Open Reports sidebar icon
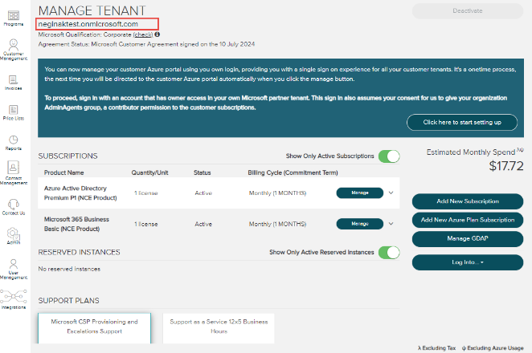The width and height of the screenshot is (532, 353). pos(14,142)
